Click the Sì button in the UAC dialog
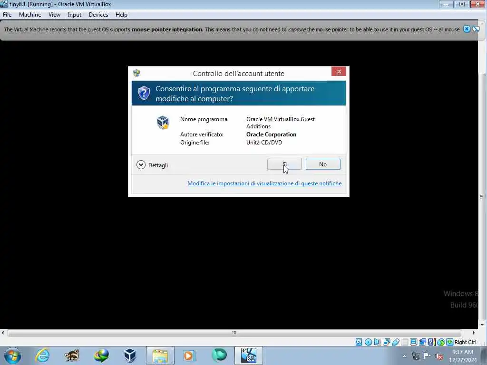 tap(284, 164)
